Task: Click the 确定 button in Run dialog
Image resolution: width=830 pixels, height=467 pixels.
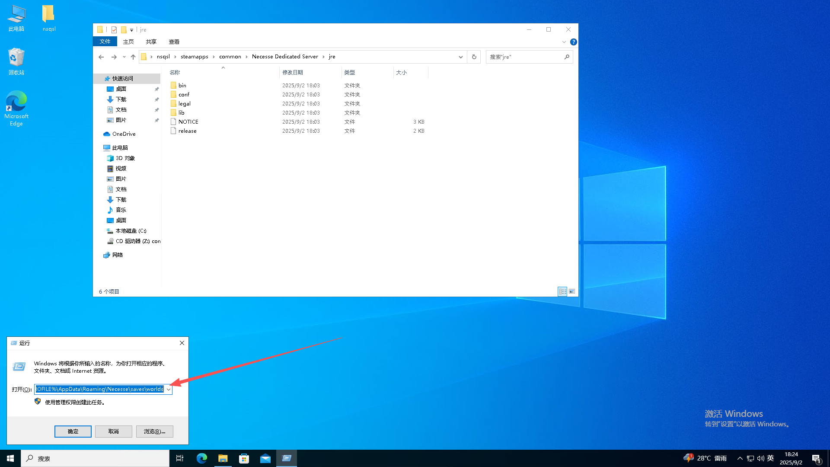Action: point(73,432)
